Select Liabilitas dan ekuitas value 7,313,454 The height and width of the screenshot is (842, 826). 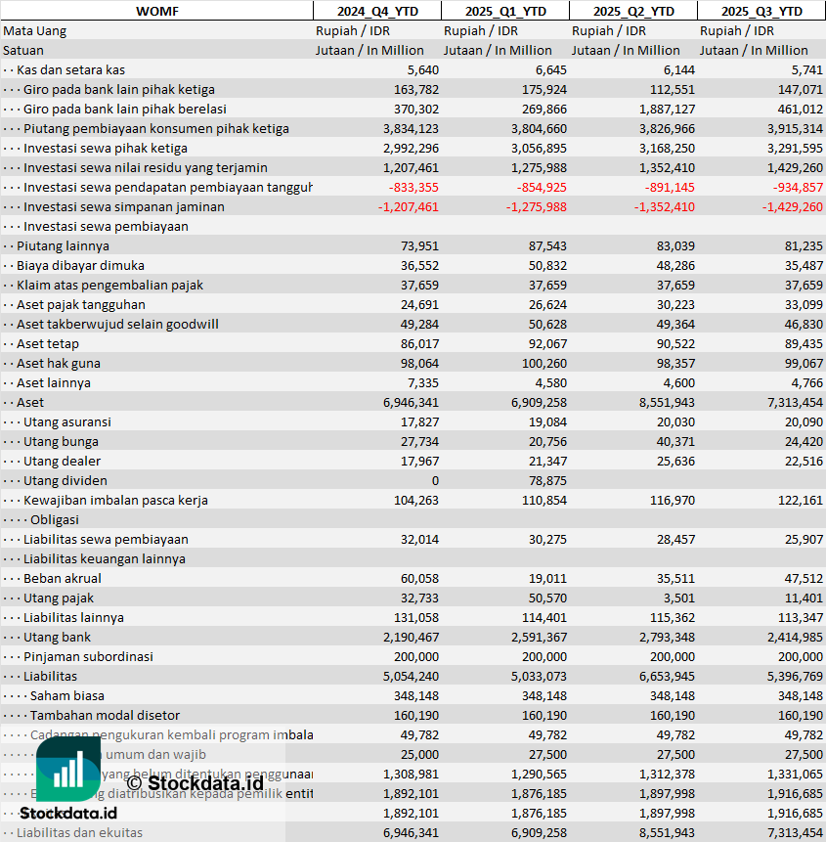coord(795,833)
